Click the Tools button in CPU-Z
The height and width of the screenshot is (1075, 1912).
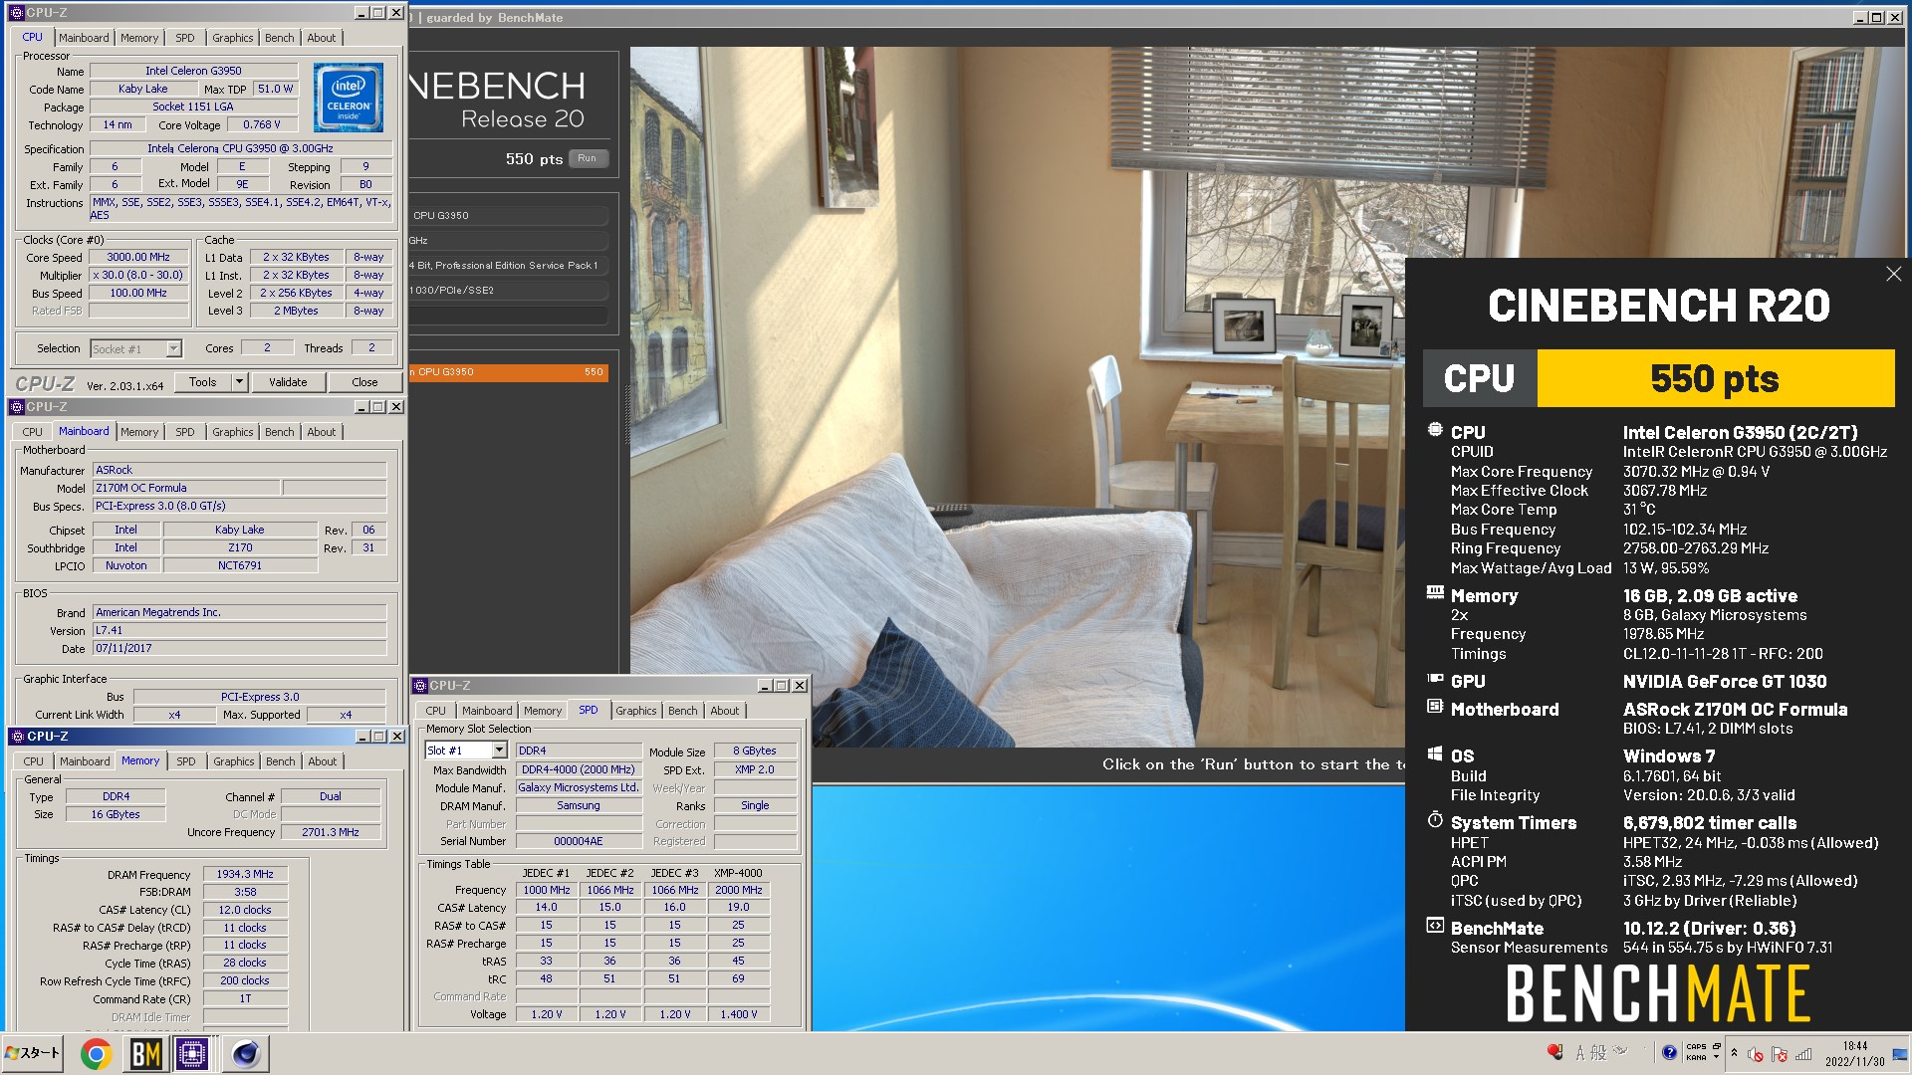pyautogui.click(x=203, y=382)
